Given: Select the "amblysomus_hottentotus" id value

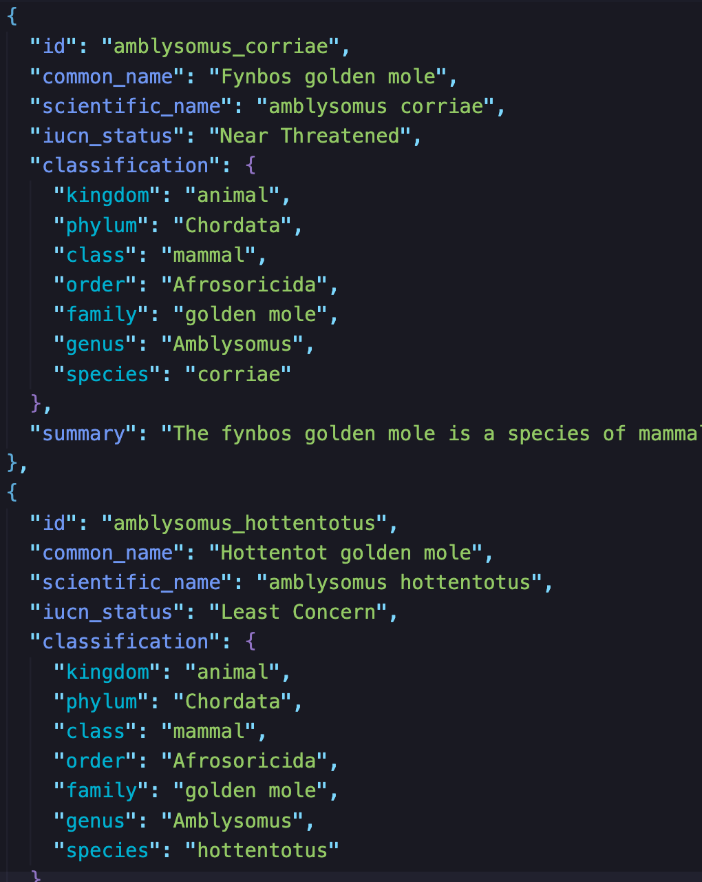Looking at the screenshot, I should point(244,523).
